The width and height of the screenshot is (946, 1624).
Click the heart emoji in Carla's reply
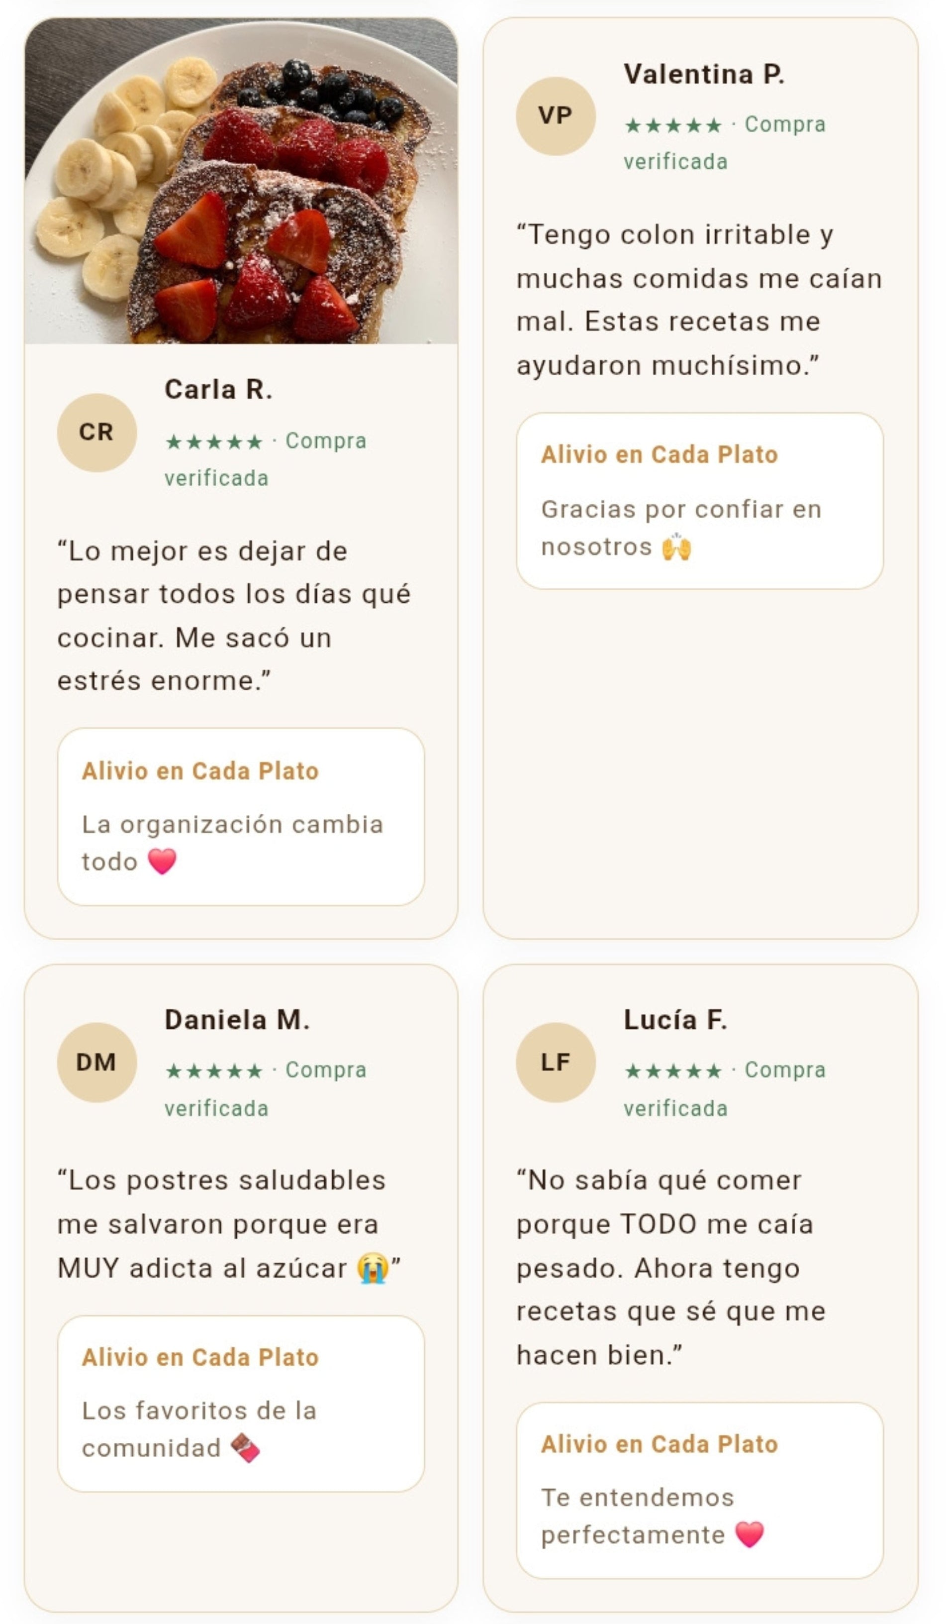tap(162, 861)
